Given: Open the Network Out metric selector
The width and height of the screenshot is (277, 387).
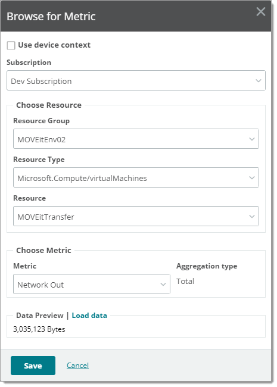Looking at the screenshot, I should (x=92, y=284).
